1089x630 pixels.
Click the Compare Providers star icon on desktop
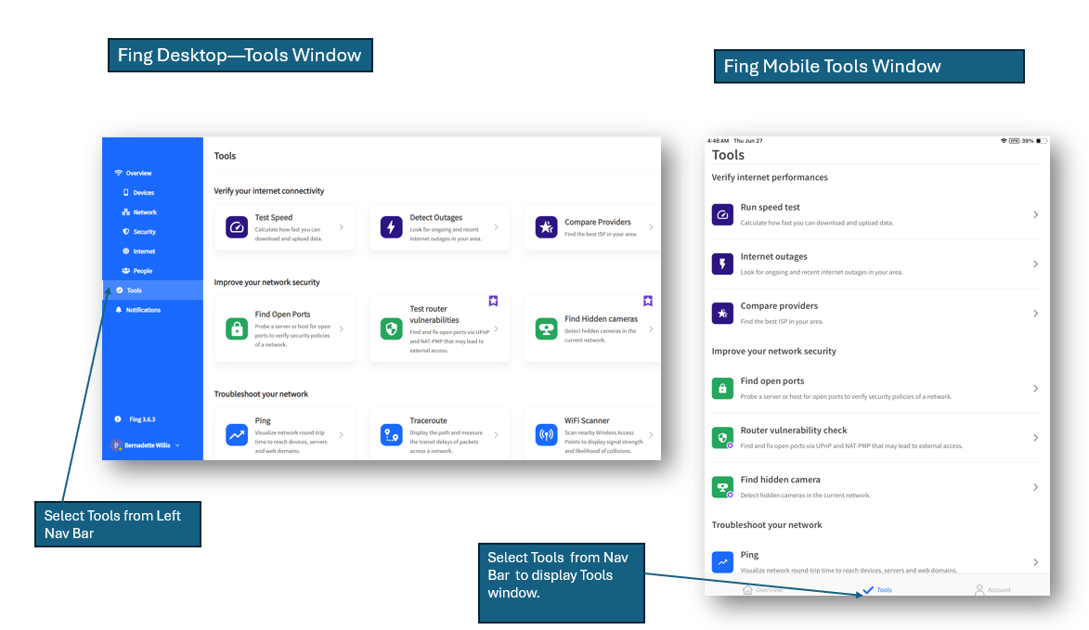[x=547, y=227]
